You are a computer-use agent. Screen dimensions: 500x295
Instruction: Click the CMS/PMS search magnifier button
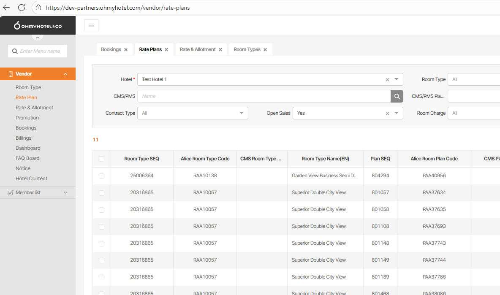pos(397,96)
